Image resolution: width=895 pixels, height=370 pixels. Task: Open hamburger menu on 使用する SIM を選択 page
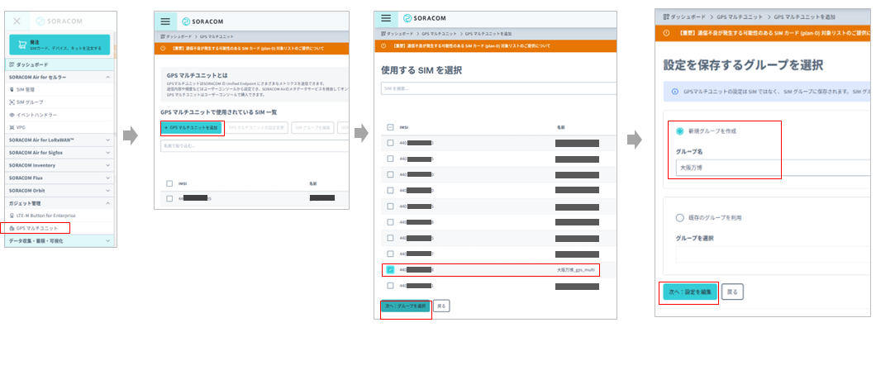tap(387, 18)
